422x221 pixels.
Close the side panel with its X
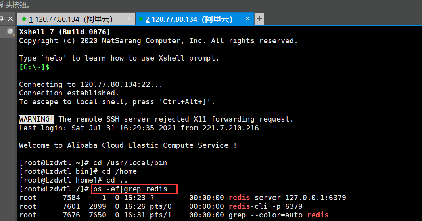[10, 19]
